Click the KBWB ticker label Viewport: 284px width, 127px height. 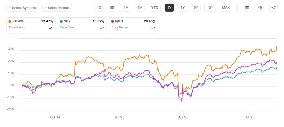click(17, 21)
